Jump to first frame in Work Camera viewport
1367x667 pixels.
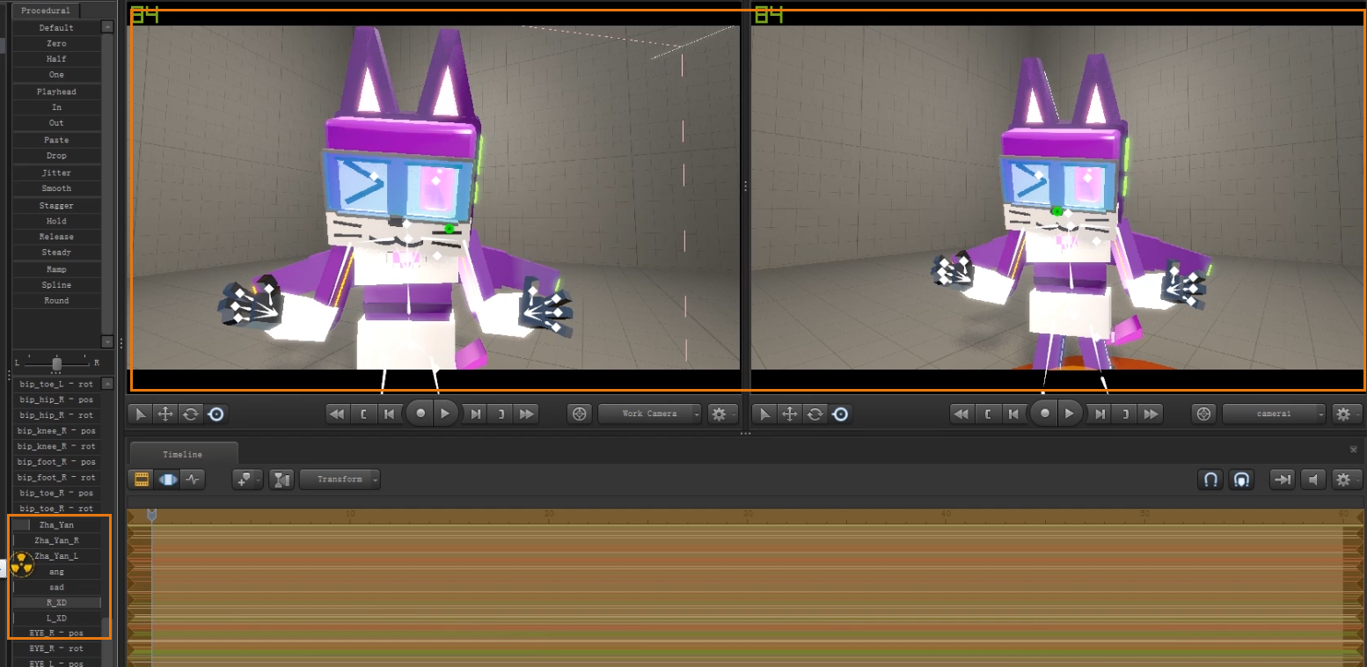pos(337,414)
